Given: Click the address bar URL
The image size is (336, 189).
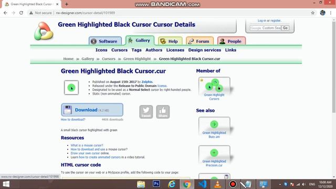Looking at the screenshot, I should (85, 13).
